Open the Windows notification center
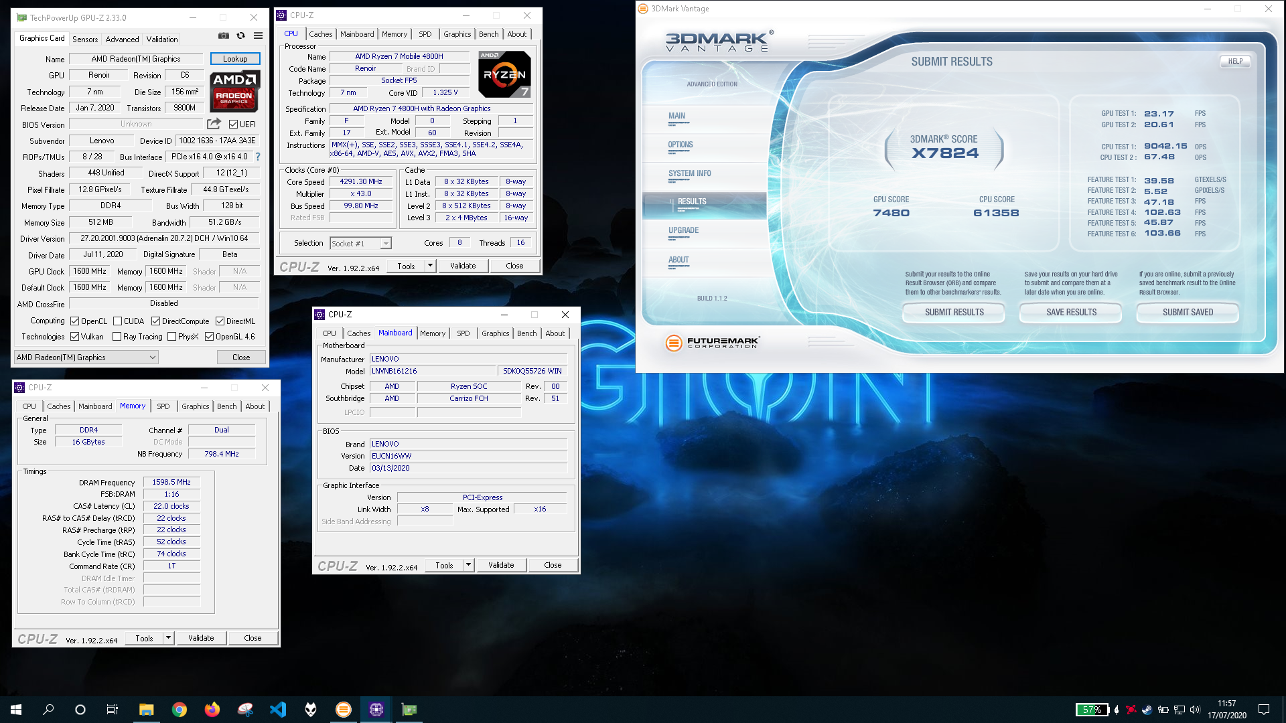Screen dimensions: 1286x723 (1264, 710)
